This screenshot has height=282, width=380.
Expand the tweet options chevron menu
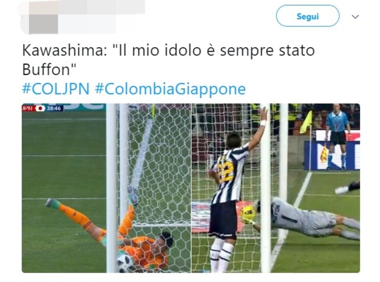click(x=355, y=16)
